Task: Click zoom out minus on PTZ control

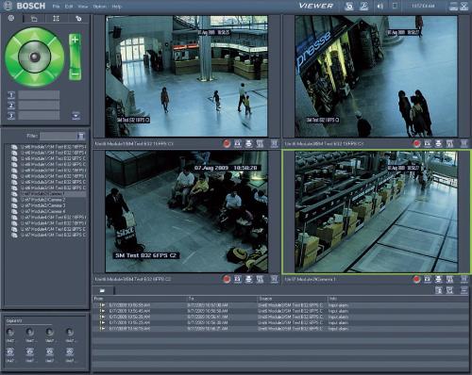Action: pos(75,74)
